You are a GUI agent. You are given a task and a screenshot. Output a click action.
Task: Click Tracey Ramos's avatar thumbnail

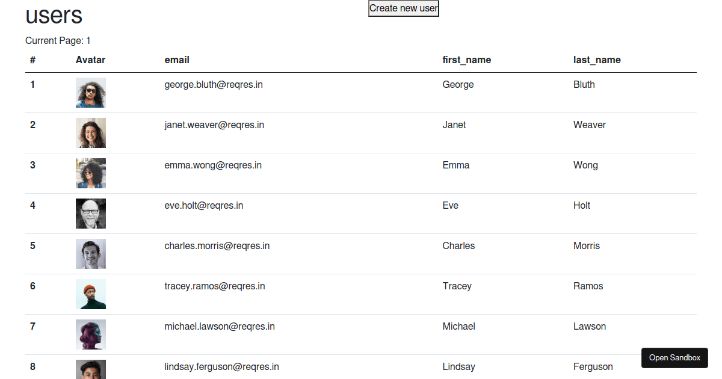coord(91,294)
